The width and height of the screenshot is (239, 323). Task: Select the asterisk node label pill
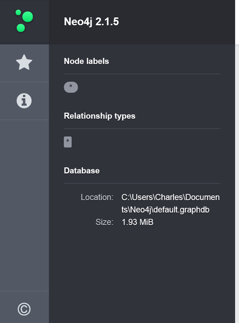click(x=71, y=87)
